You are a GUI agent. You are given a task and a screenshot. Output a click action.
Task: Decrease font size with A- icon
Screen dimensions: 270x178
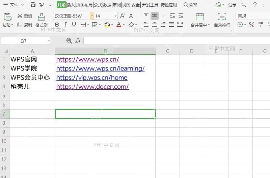tap(131, 16)
